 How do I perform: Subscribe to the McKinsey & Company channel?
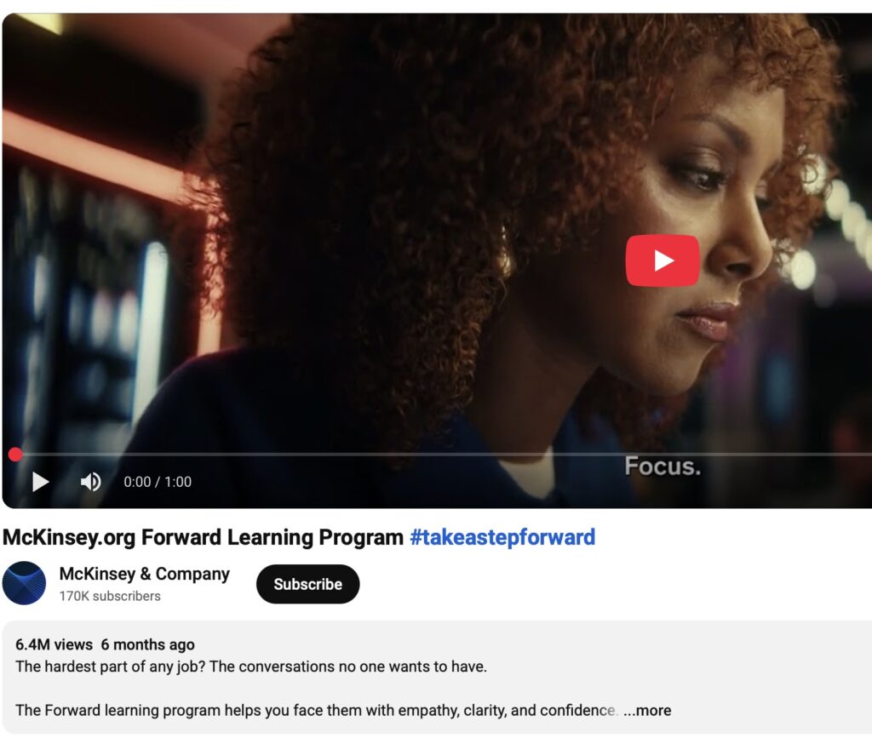(x=307, y=584)
